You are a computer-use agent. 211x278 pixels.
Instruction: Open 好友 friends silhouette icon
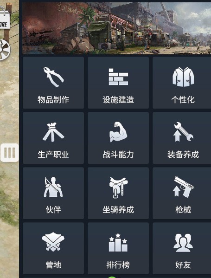(x=183, y=243)
